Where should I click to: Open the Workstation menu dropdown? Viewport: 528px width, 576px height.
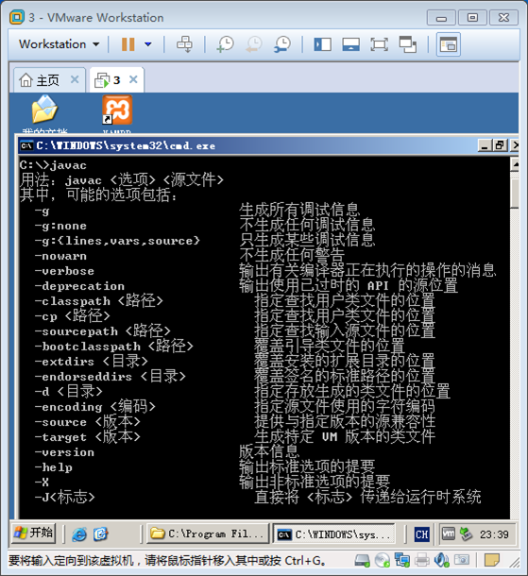point(59,44)
